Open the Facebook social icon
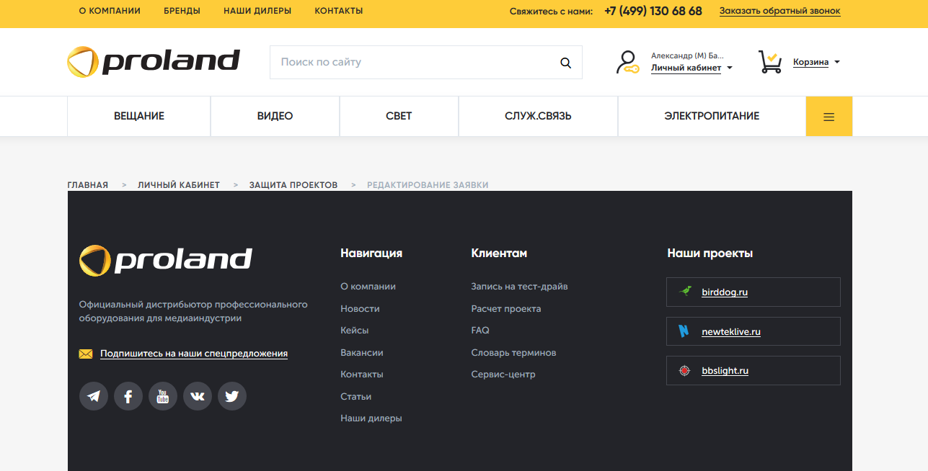 click(128, 396)
